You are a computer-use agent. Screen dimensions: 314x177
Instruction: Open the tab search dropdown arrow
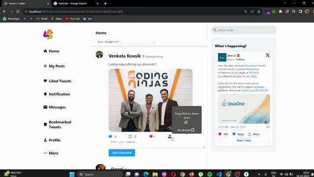click(285, 3)
